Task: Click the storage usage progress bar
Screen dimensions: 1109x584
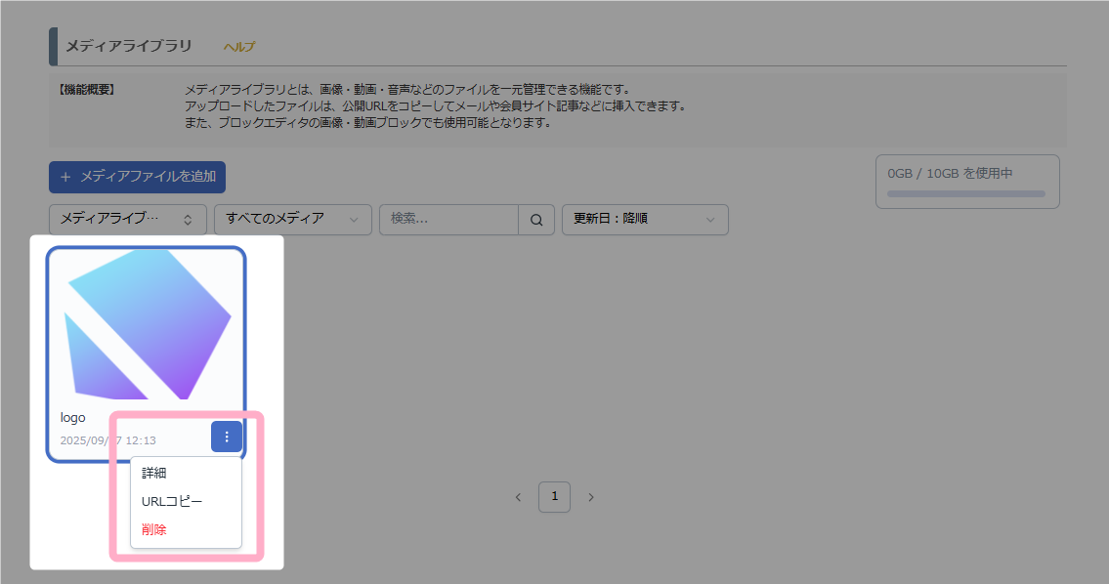Action: pyautogui.click(x=965, y=194)
